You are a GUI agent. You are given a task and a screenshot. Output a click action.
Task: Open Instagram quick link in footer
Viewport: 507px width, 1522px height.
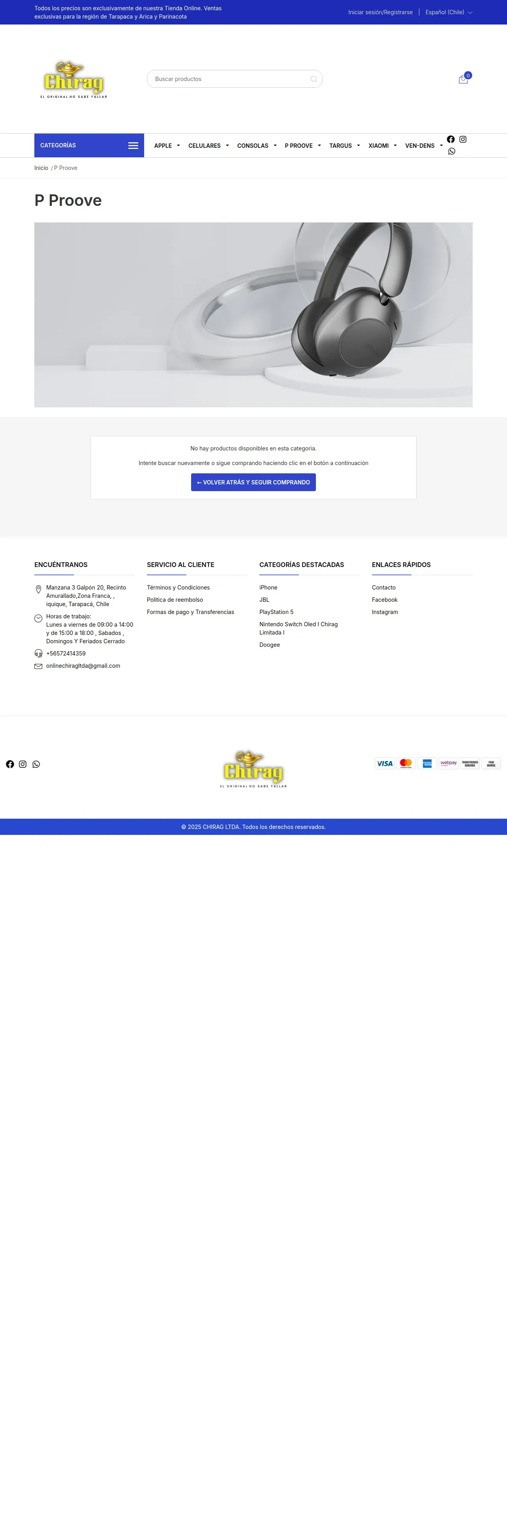coord(385,612)
